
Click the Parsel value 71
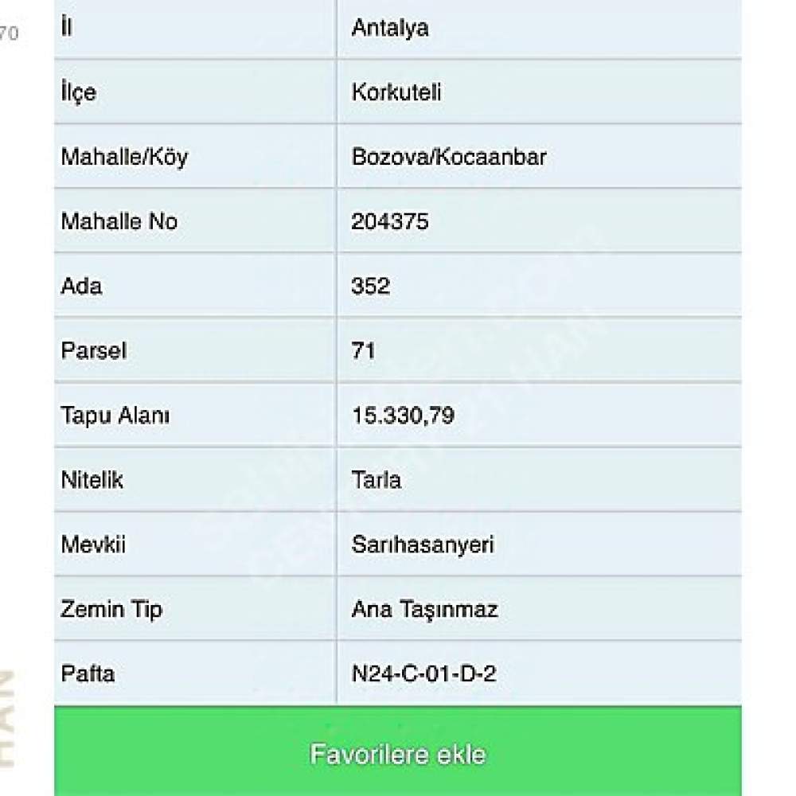pos(363,350)
